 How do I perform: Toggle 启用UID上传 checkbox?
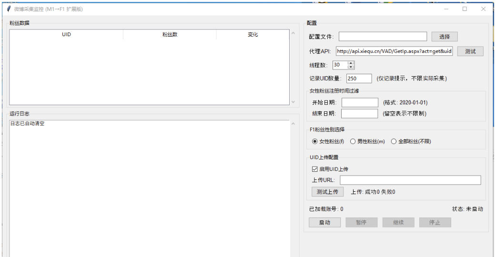(x=314, y=169)
